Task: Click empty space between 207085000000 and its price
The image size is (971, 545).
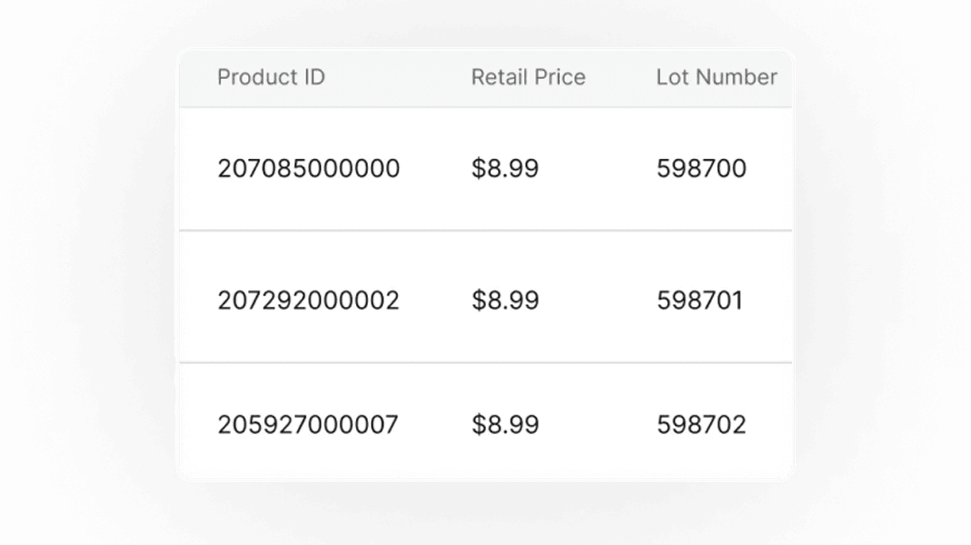Action: point(435,169)
